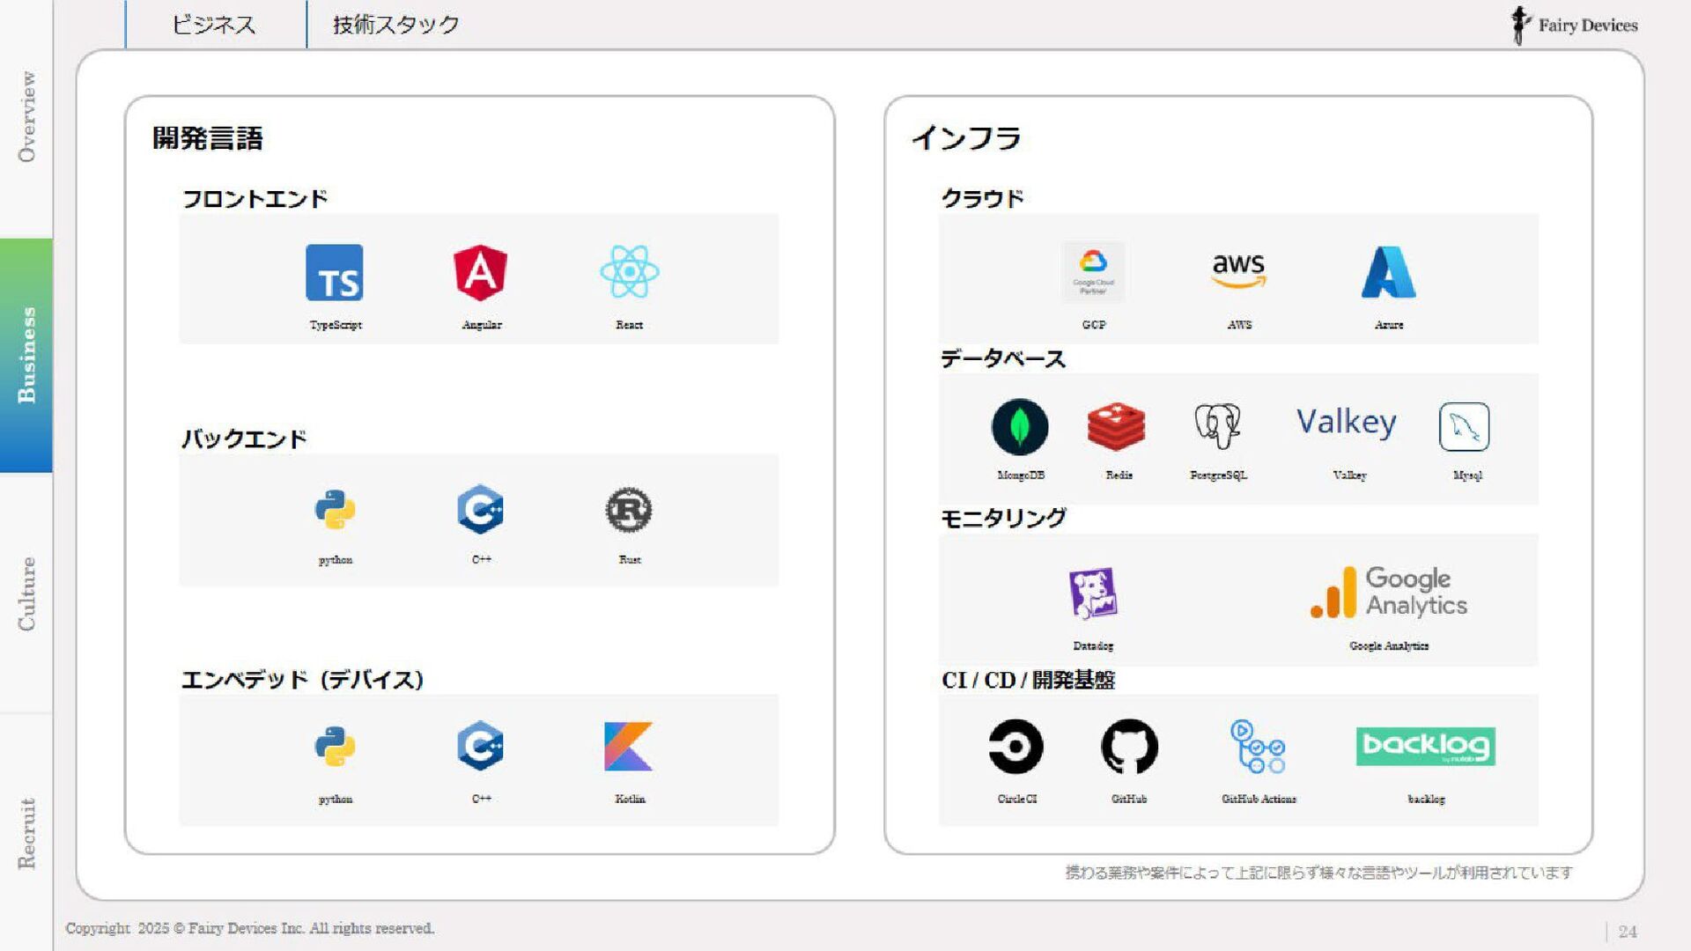The image size is (1691, 951).
Task: Click the Kotlin caption text
Action: click(630, 799)
